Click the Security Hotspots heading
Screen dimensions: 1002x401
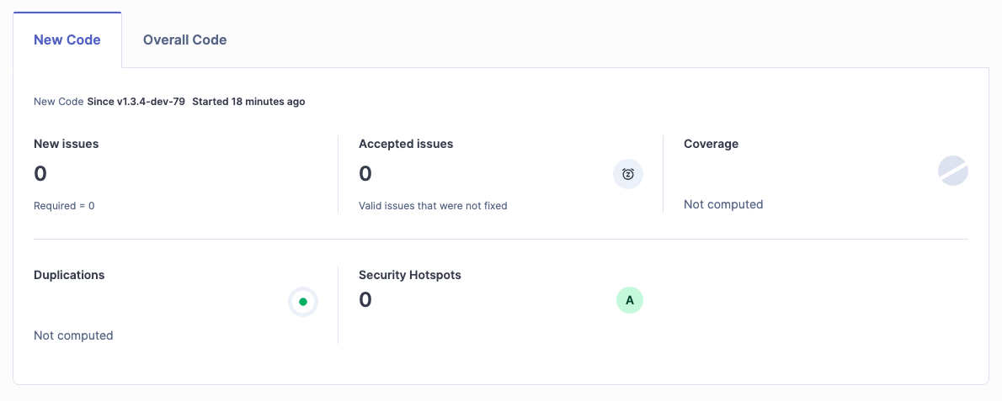409,276
